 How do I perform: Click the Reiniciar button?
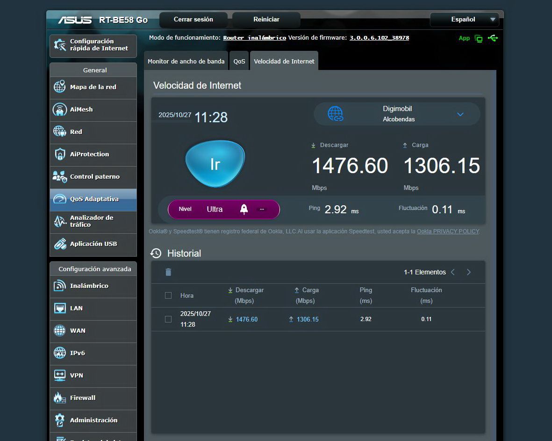coord(266,19)
